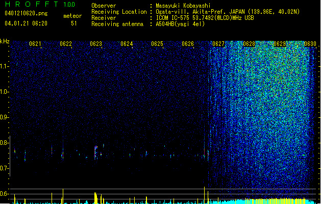The width and height of the screenshot is (321, 204).
Task: Click the 1.1 kHz frequency label
Action: [4, 66]
